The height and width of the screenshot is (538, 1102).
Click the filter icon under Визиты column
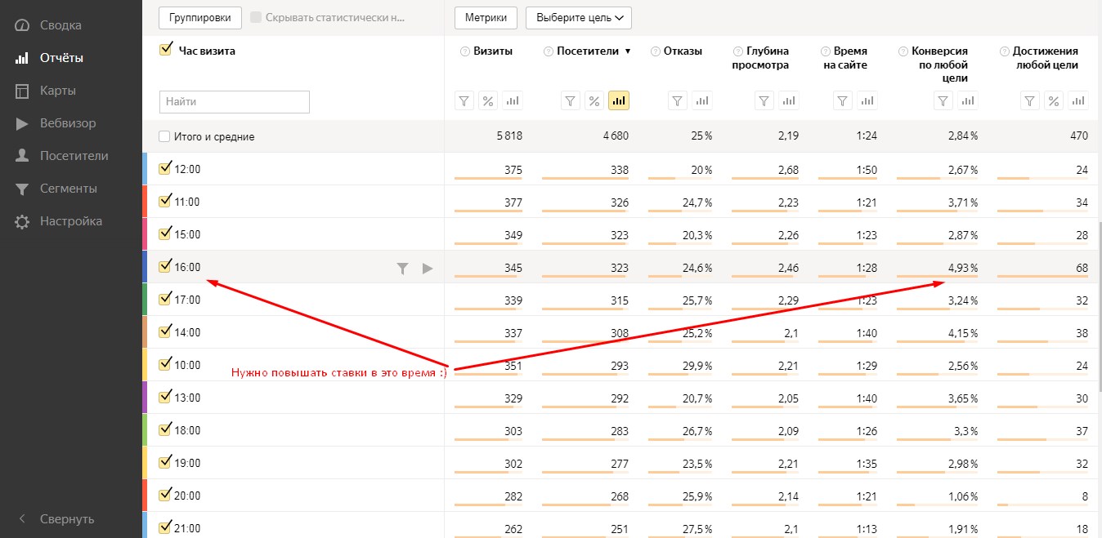click(464, 101)
